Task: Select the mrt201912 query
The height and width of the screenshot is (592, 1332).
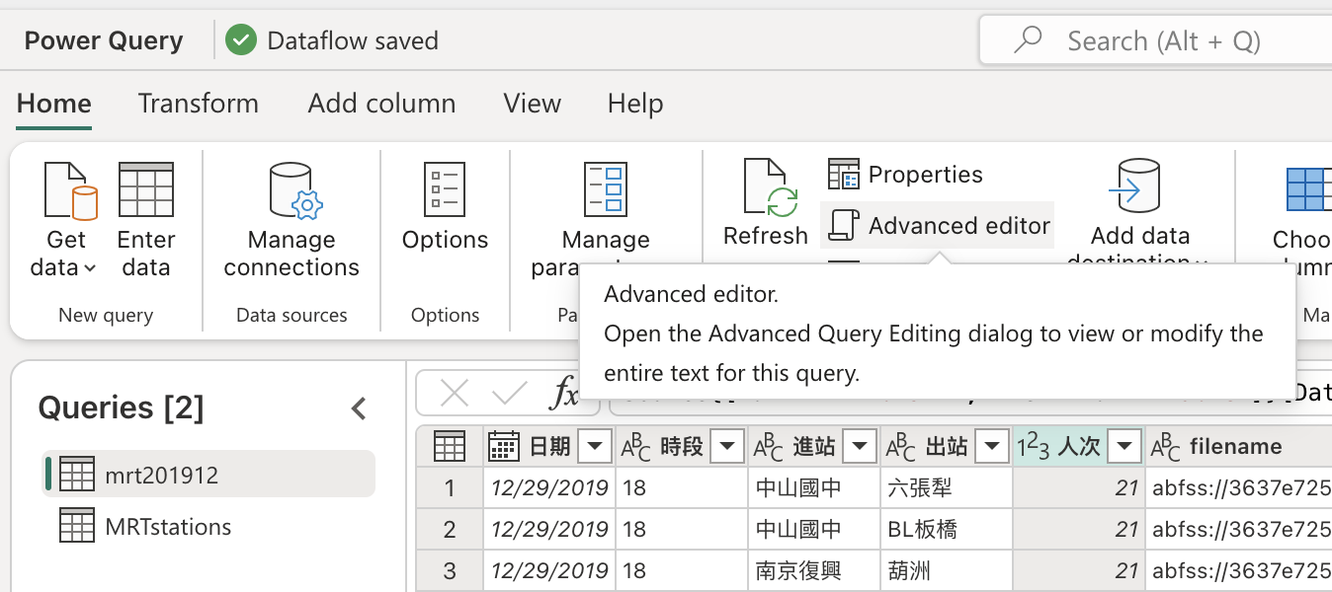Action: [209, 475]
